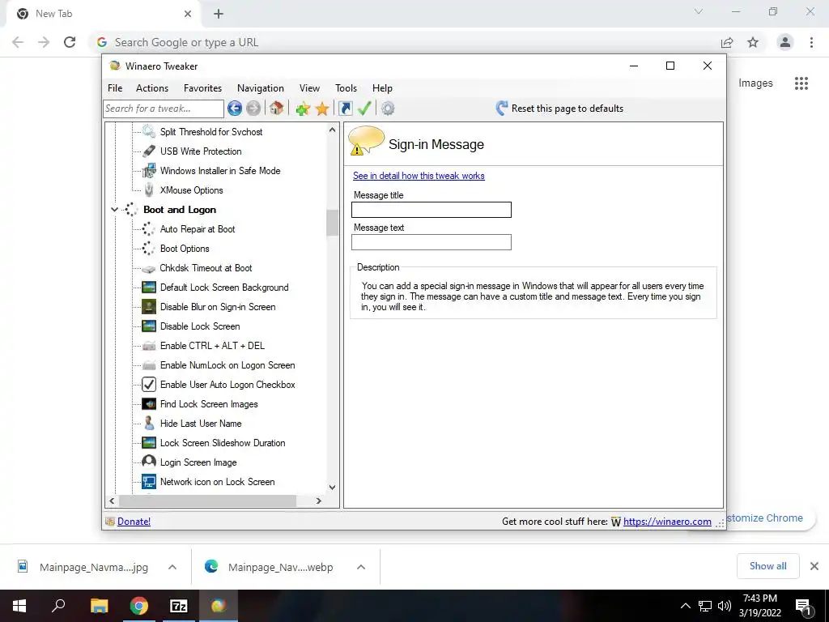The width and height of the screenshot is (829, 622).
Task: Open the View menu
Action: 309,88
